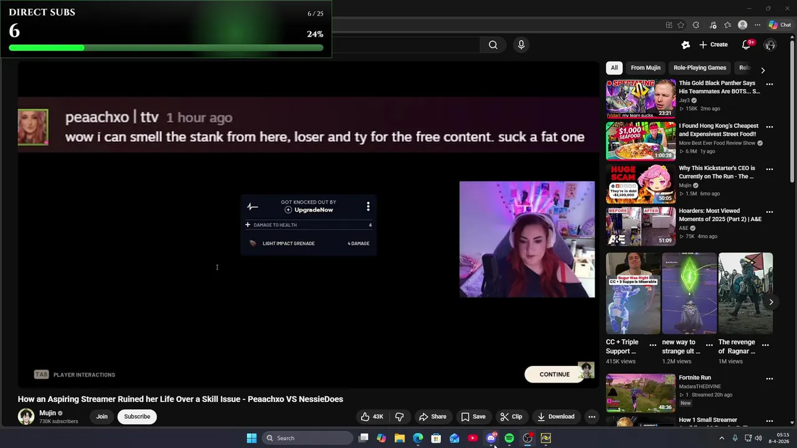This screenshot has height=448, width=797.
Task: Join the Mujin channel membership
Action: [x=102, y=417]
